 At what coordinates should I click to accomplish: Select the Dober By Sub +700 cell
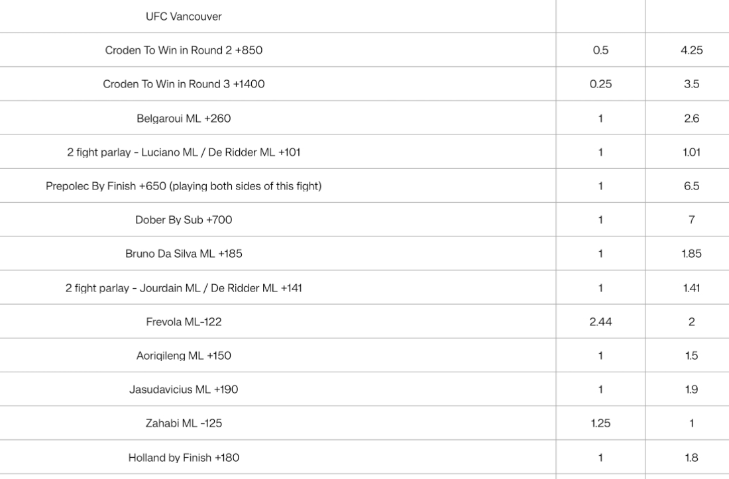click(184, 220)
